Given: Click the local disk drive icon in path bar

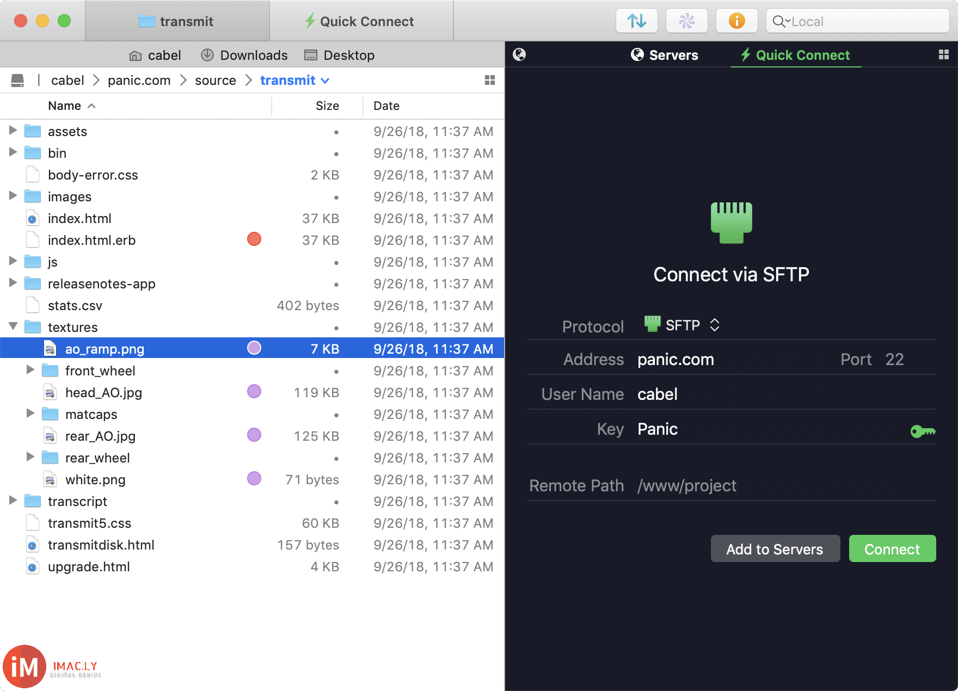Looking at the screenshot, I should (x=17, y=81).
